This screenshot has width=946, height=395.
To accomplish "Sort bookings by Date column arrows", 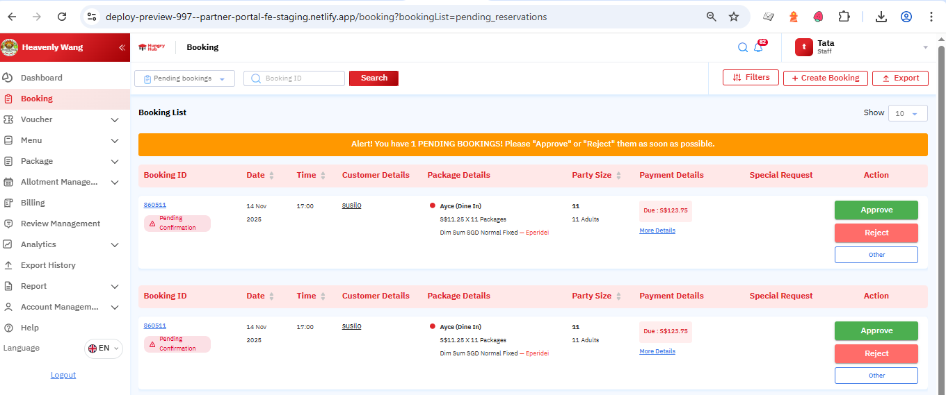I will [271, 176].
